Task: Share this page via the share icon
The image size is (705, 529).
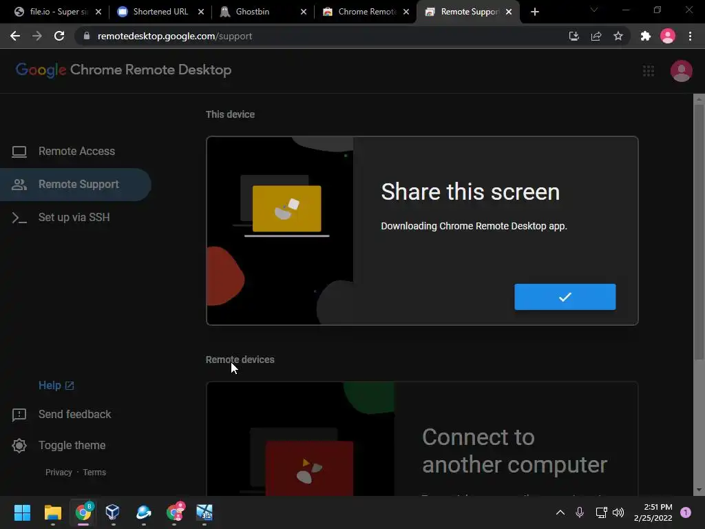Action: [x=596, y=36]
